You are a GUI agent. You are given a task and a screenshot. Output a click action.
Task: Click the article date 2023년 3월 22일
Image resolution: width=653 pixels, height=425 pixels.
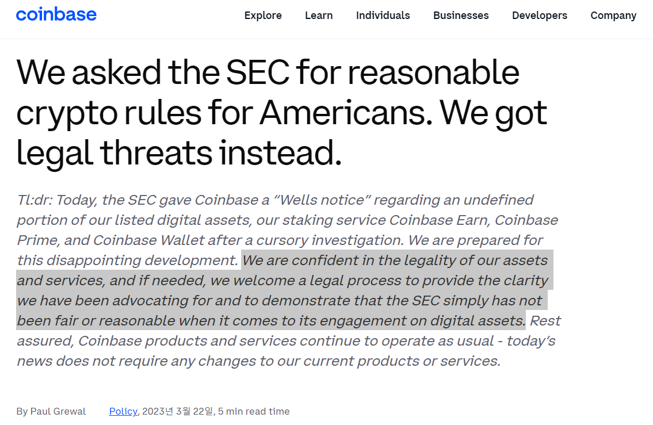[178, 411]
